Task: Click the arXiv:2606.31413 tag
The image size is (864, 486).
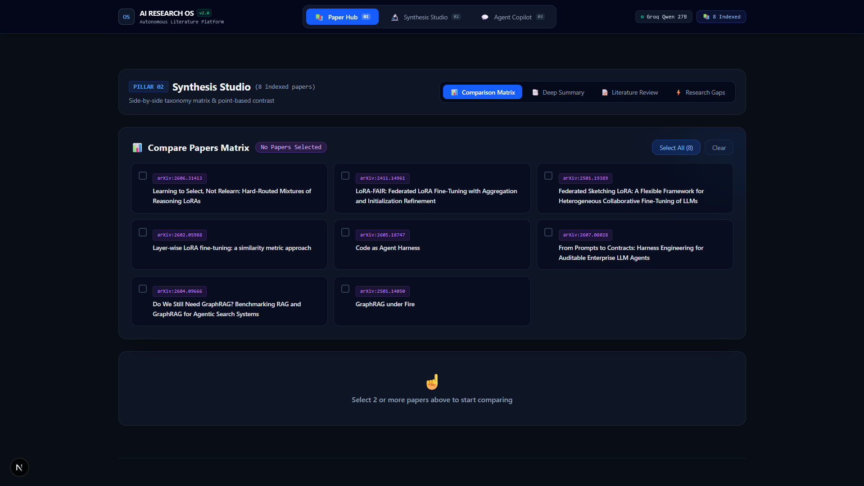Action: click(x=180, y=178)
